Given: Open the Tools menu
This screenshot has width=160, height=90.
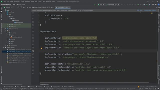Looking at the screenshot, I should [x=40, y=2].
